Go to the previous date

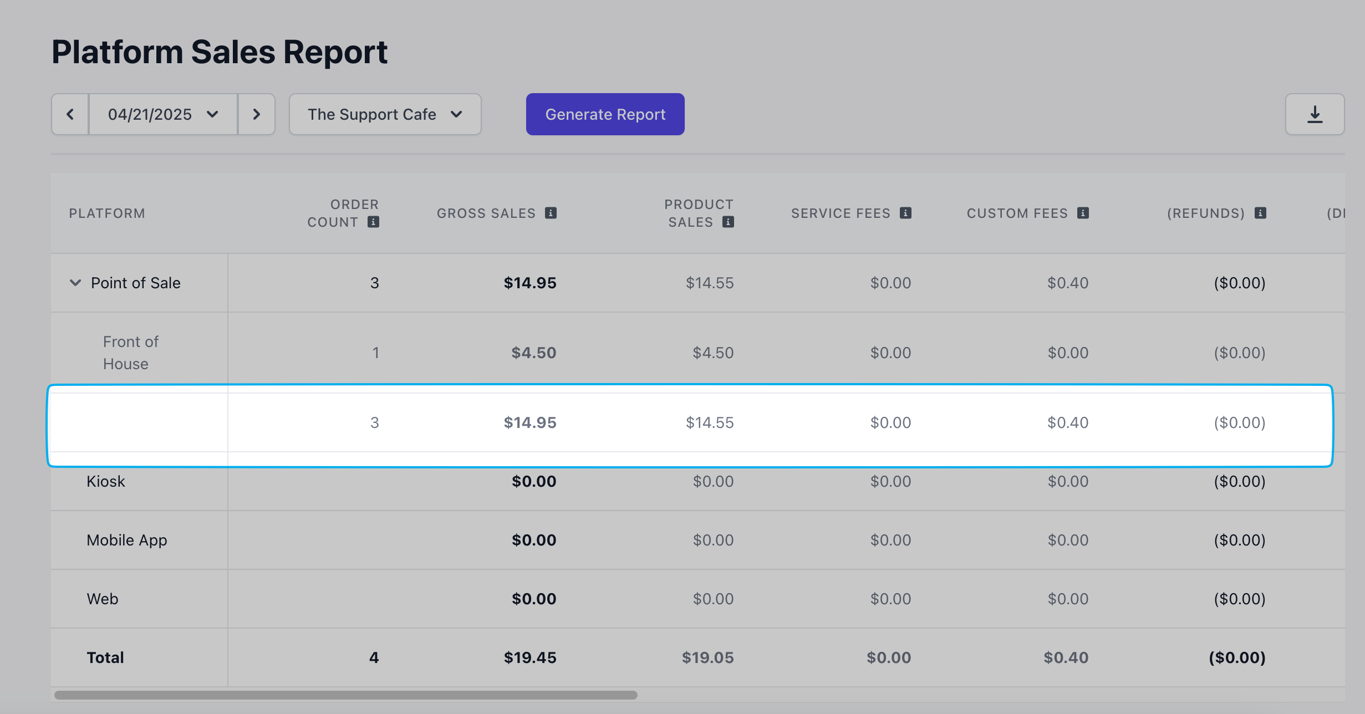[70, 114]
